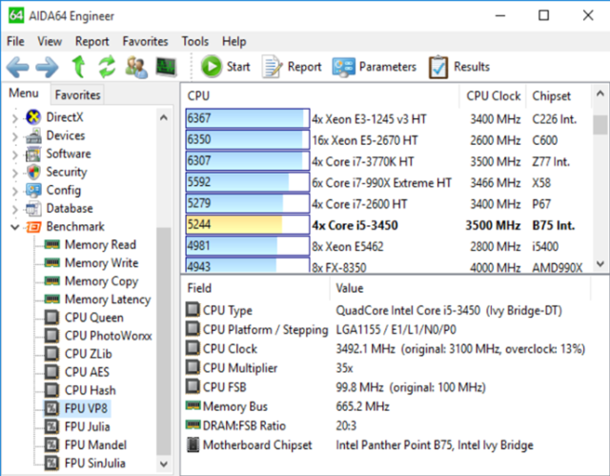Select the DirectX icon in the tree
The image size is (610, 476).
click(x=33, y=116)
